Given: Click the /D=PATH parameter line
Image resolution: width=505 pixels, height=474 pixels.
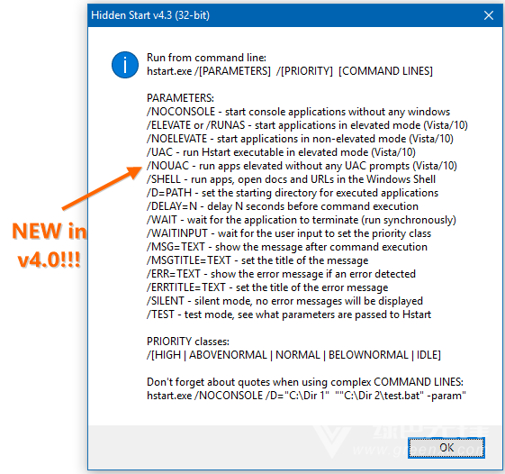Looking at the screenshot, I should 293,193.
